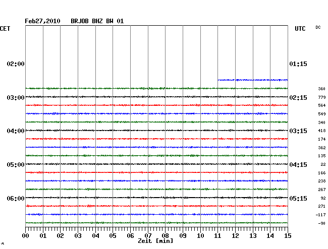Click the DC value "174"
The width and height of the screenshot is (328, 249).
click(322, 139)
